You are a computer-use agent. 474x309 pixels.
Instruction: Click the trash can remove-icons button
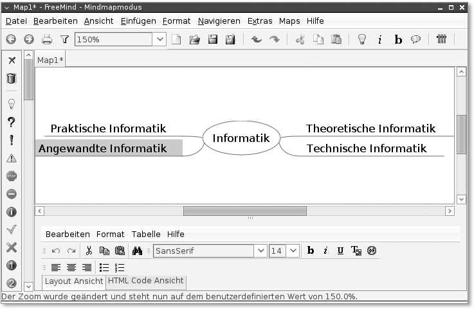coord(11,78)
